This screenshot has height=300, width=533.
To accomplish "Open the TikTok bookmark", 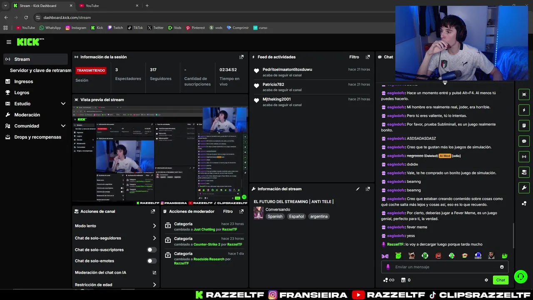I will pos(135,28).
